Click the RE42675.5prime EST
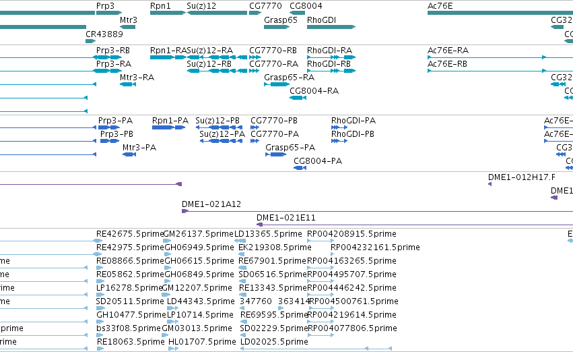 [98, 241]
